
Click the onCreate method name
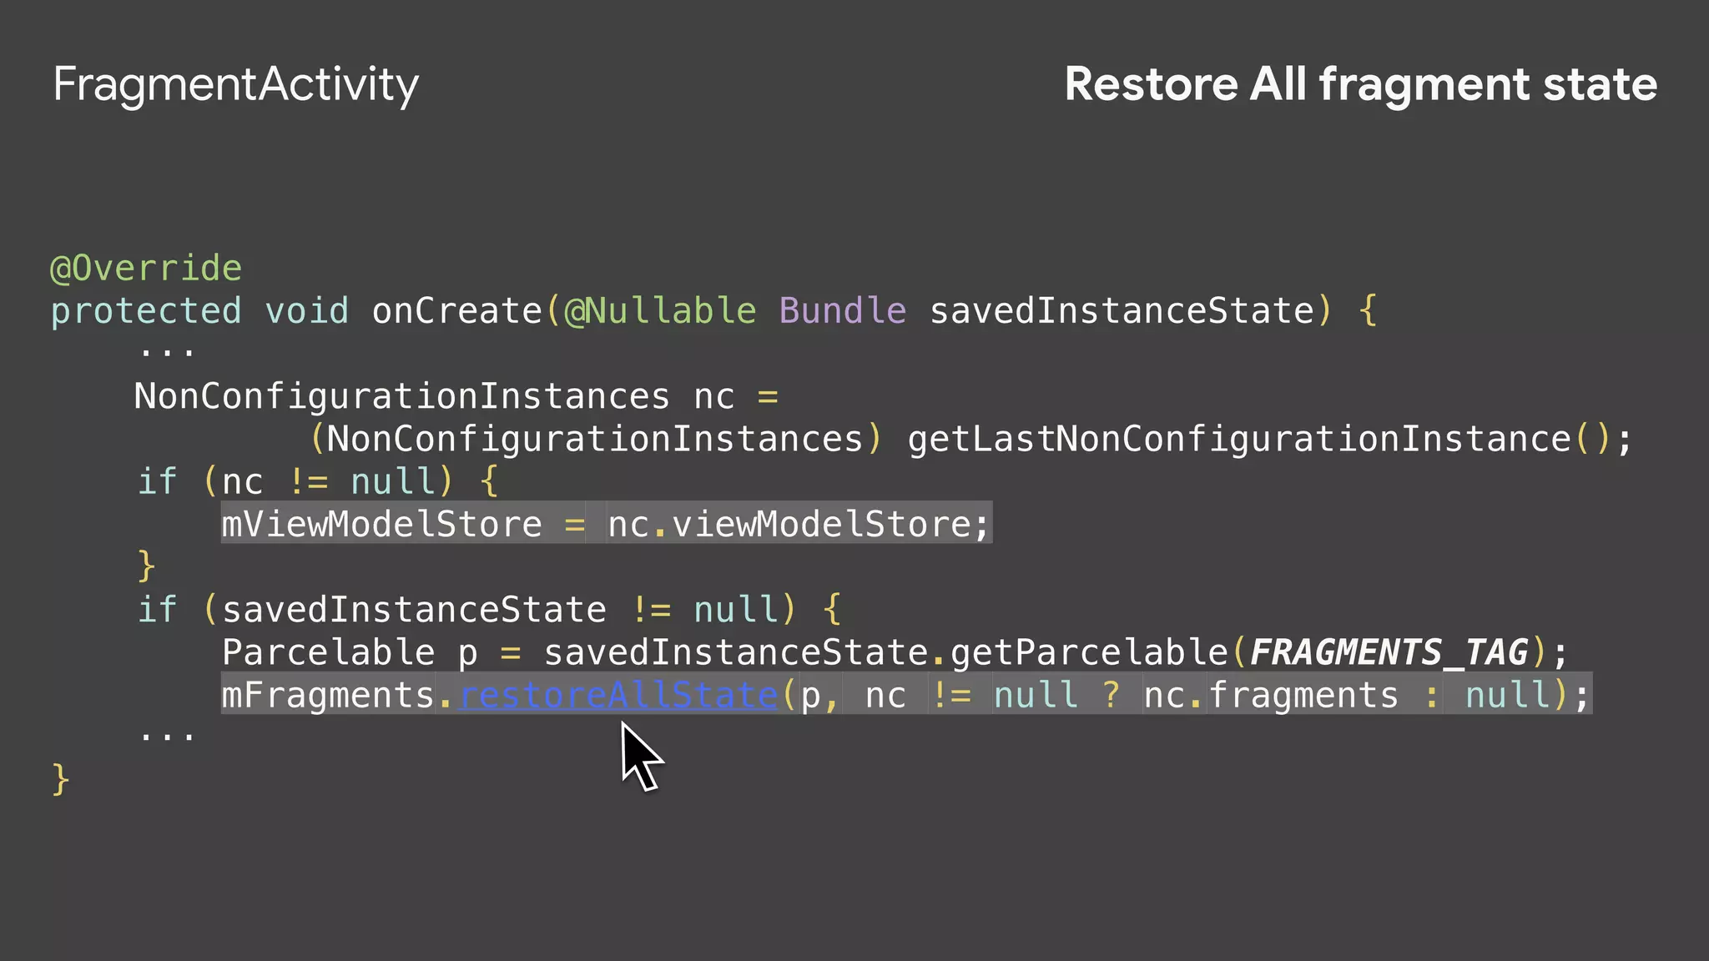(x=457, y=310)
